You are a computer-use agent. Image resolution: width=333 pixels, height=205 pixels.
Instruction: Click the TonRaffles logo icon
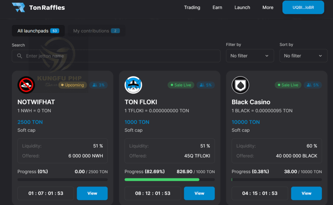(x=18, y=7)
